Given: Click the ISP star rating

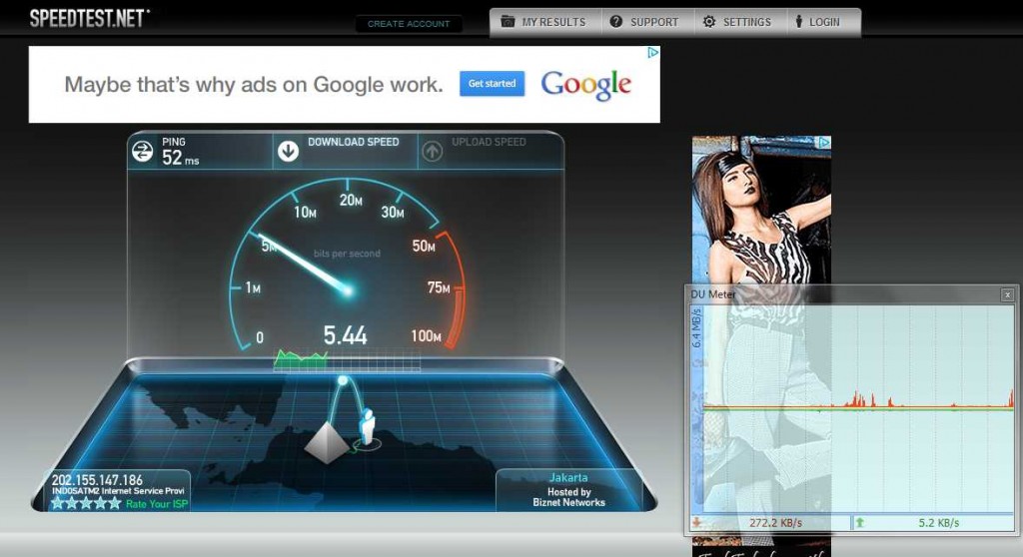Looking at the screenshot, I should [86, 503].
